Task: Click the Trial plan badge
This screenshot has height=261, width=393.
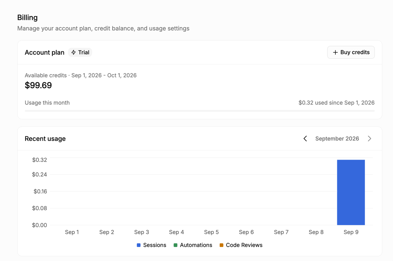Action: click(x=80, y=52)
